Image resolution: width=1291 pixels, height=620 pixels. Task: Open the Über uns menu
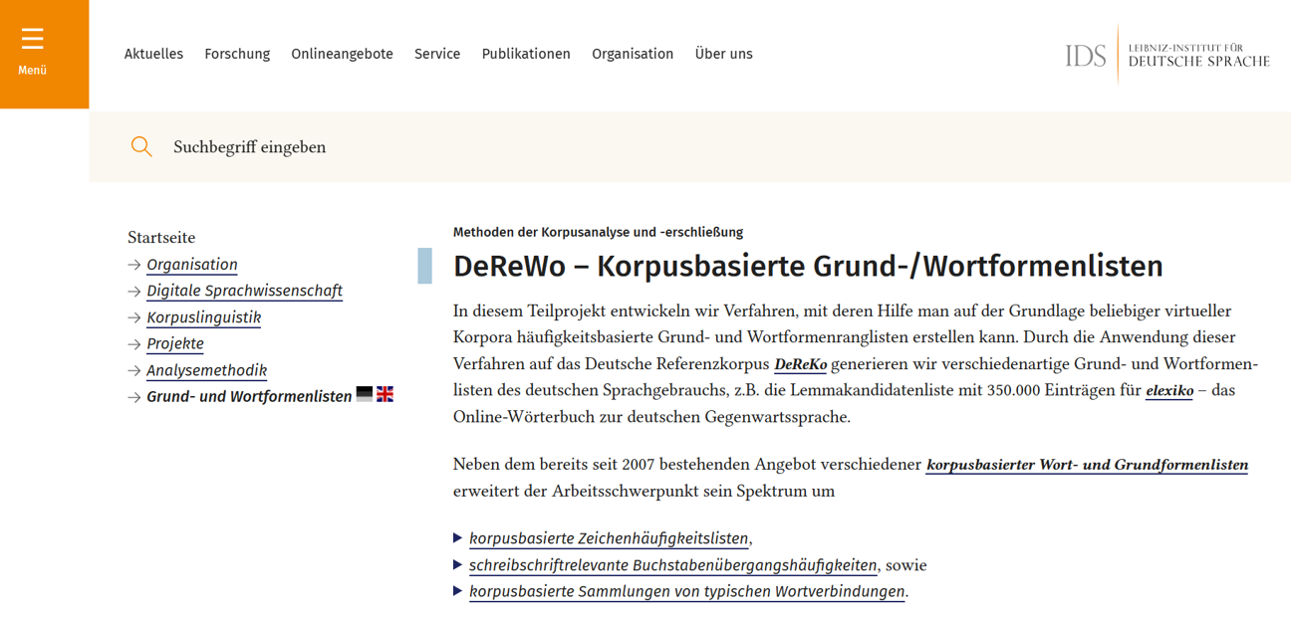723,54
